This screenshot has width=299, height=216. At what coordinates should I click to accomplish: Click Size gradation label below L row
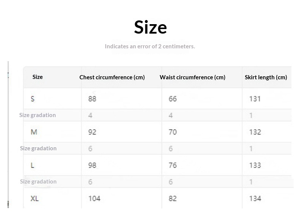38,182
